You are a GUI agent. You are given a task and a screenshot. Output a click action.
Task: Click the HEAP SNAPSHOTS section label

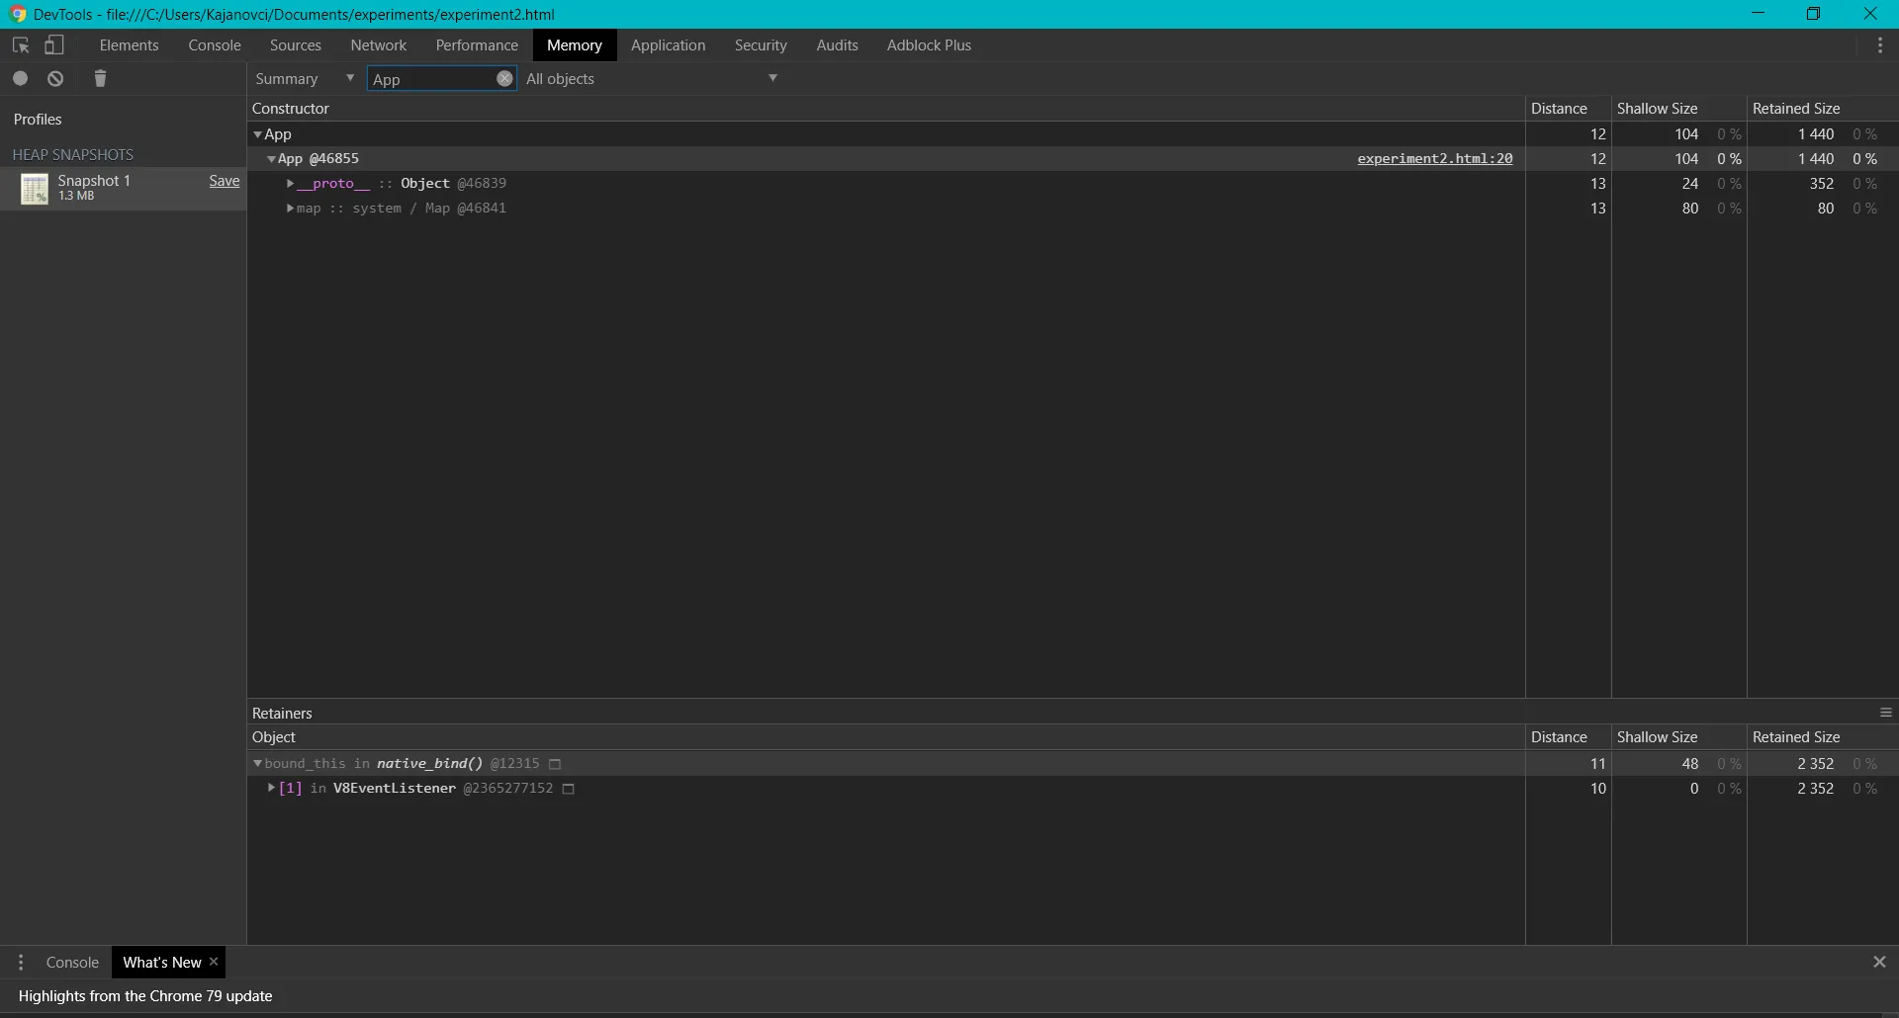pos(72,155)
